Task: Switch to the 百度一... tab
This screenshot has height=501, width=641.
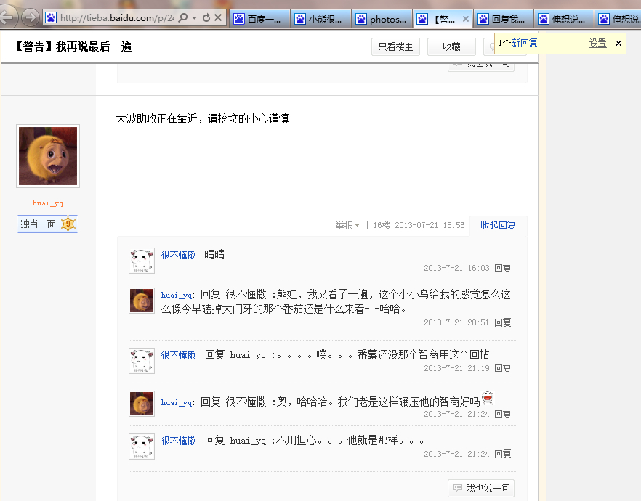Action: pyautogui.click(x=259, y=19)
